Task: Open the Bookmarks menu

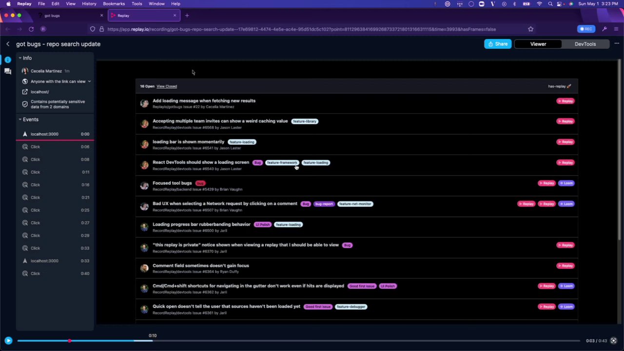Action: (114, 4)
